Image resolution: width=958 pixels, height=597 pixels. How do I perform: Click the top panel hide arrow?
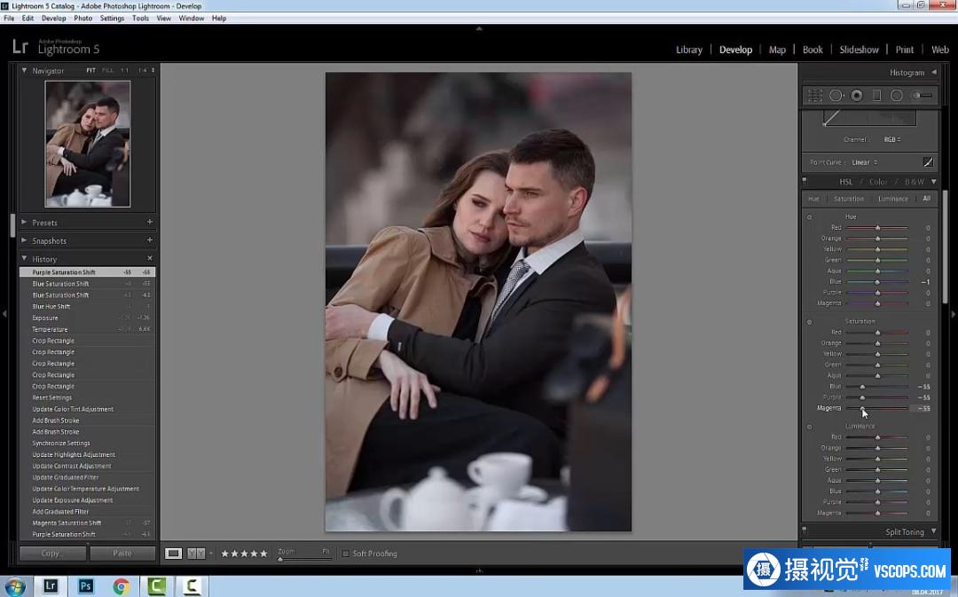click(x=479, y=28)
